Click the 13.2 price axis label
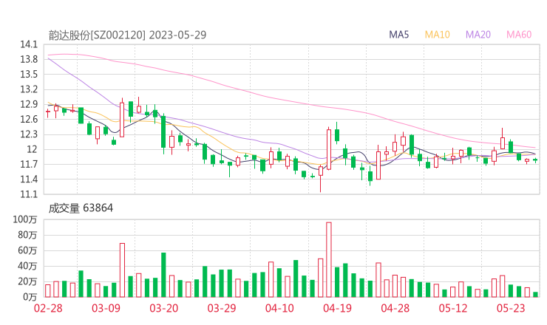 click(x=29, y=89)
